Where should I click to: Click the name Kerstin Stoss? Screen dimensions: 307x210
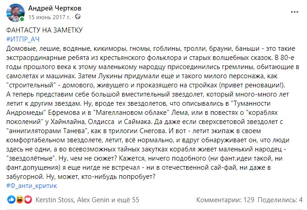[x=55, y=200]
